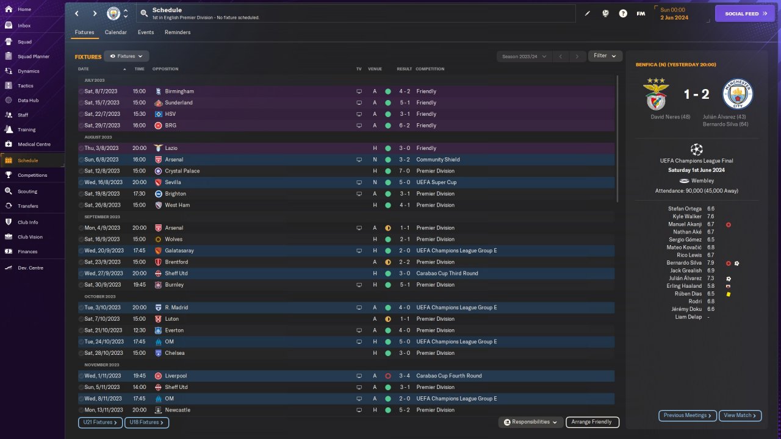781x439 pixels.
Task: Open the Season 2023/24 dropdown
Action: click(x=524, y=56)
